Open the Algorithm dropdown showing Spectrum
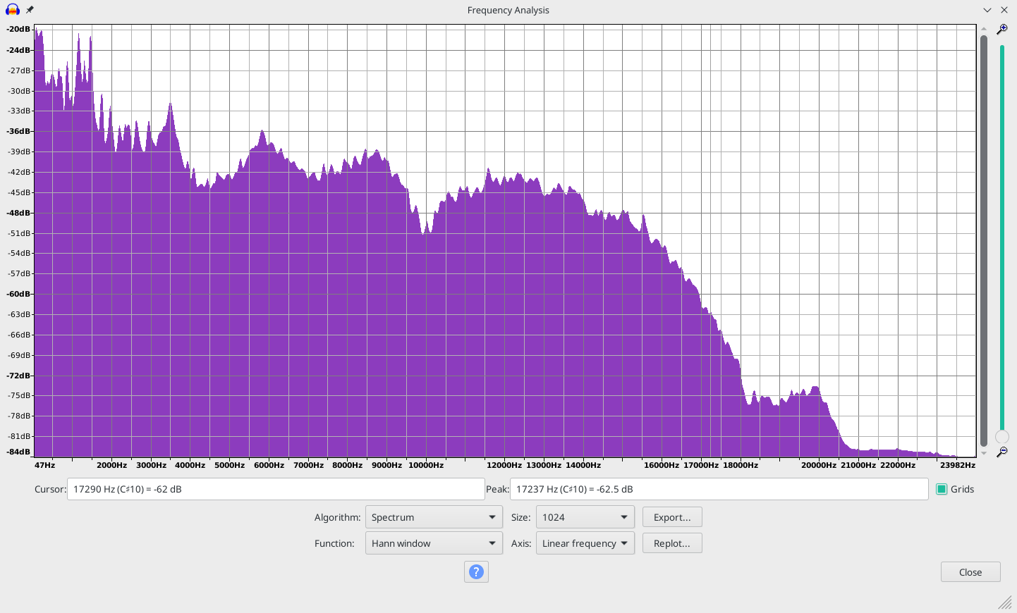The image size is (1017, 613). click(x=434, y=517)
